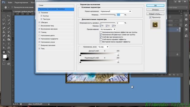Select the Zoom magnifier tool
Image resolution: width=190 pixels, height=107 pixels.
(x=9, y=52)
